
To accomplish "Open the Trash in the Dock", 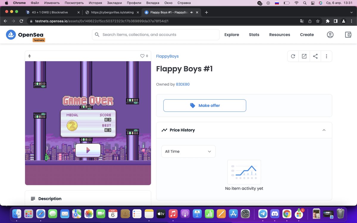I will pyautogui.click(x=340, y=213).
